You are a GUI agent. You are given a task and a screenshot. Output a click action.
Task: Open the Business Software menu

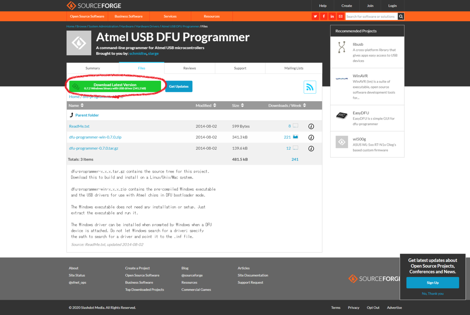click(128, 16)
